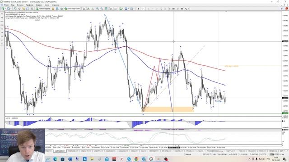This screenshot has height=162, width=289.
Task: Switch chart to bar chart view
Action: coord(84,9)
